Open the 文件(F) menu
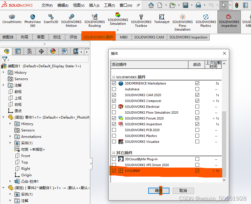The width and height of the screenshot is (251, 204). (47, 6)
